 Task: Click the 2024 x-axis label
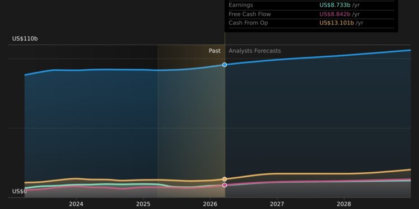point(76,205)
